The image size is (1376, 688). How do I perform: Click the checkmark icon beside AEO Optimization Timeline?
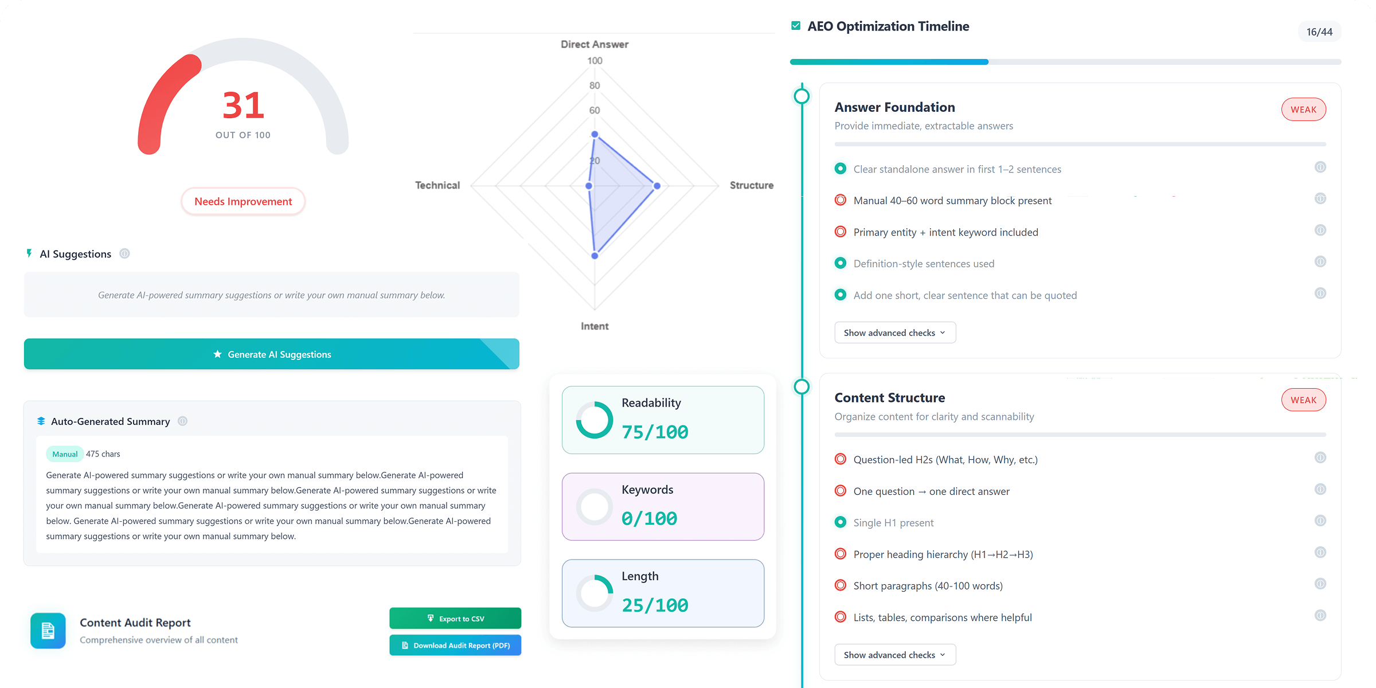point(795,25)
